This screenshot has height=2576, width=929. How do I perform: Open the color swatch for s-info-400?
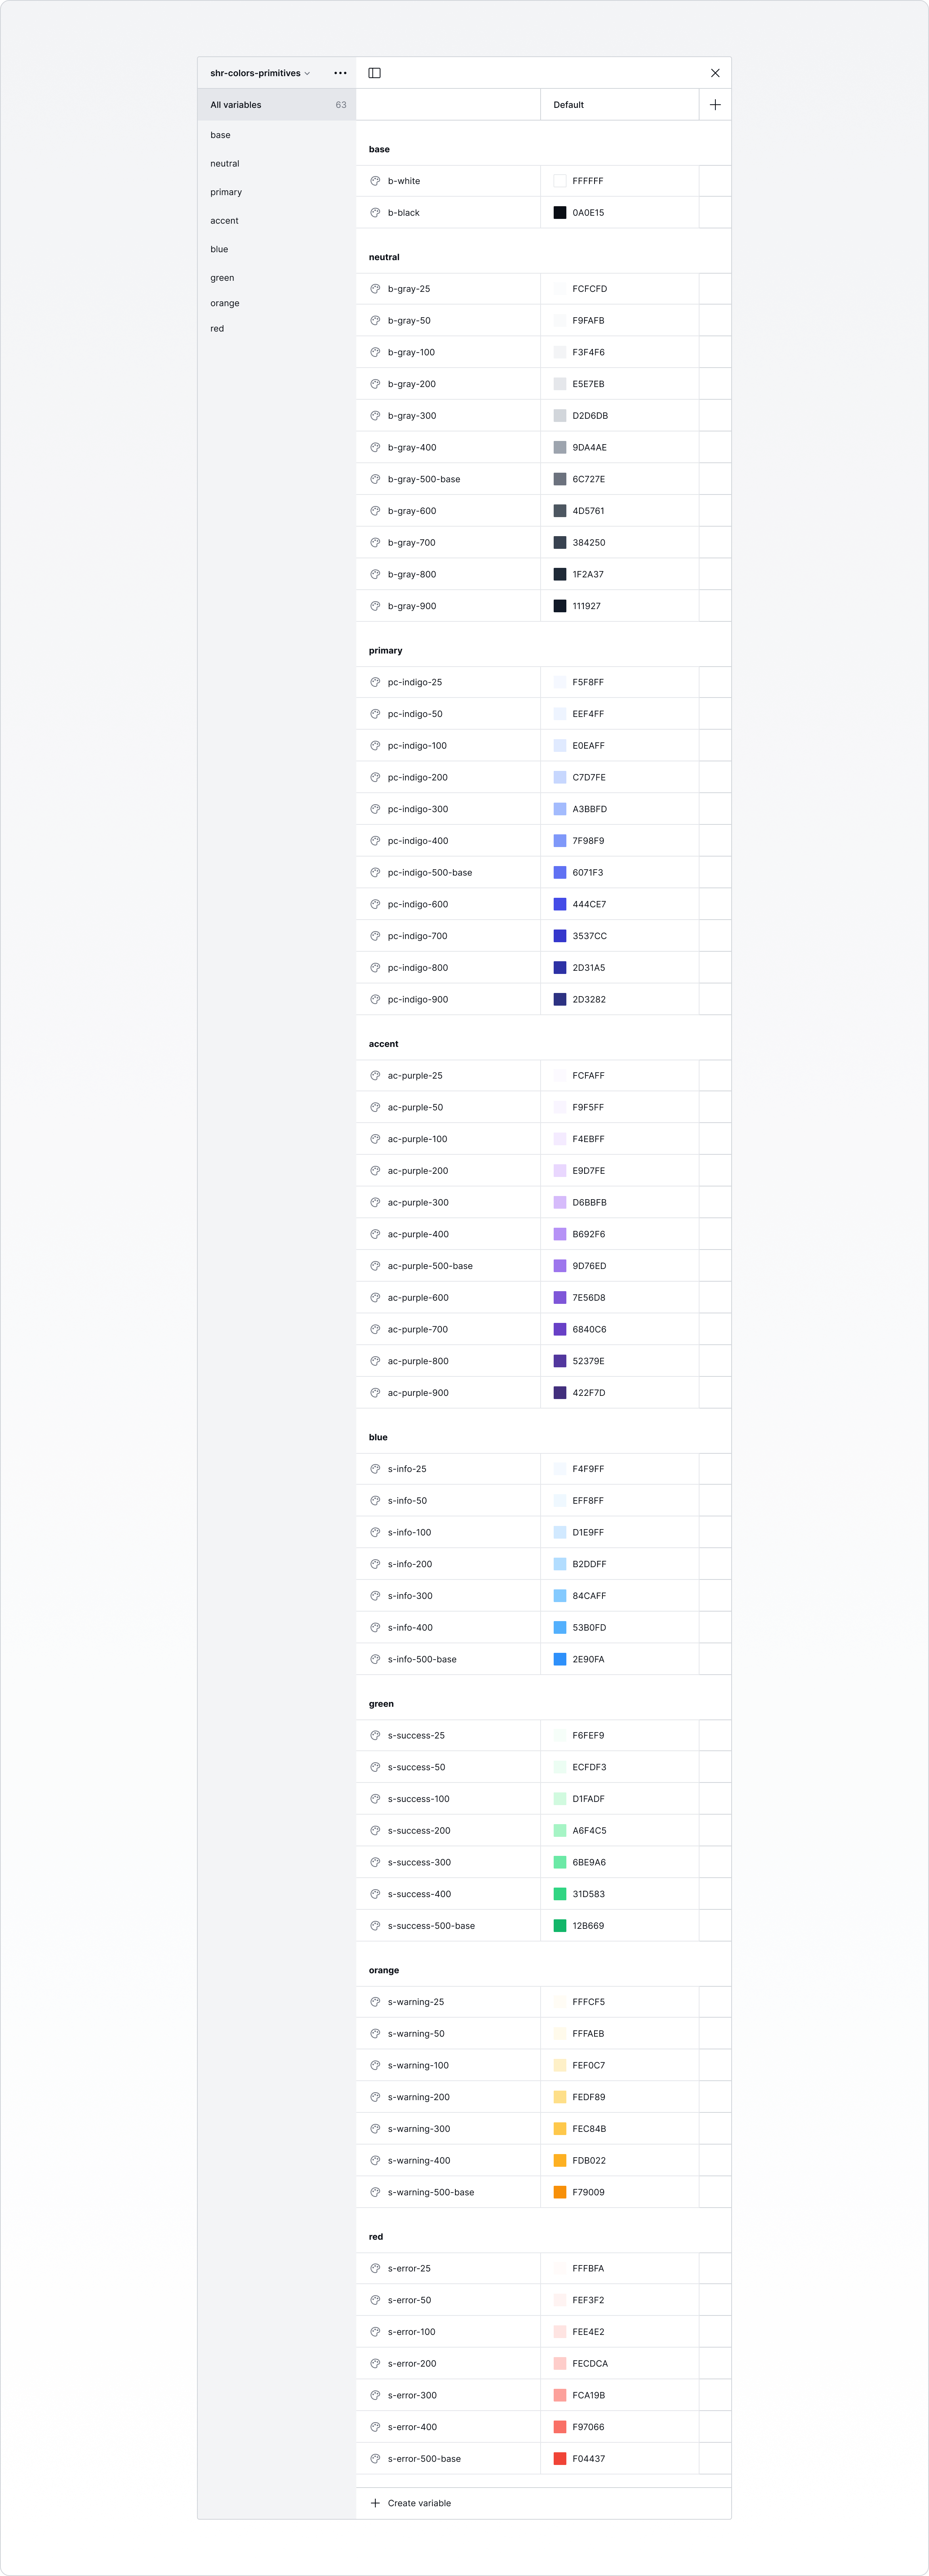560,1627
